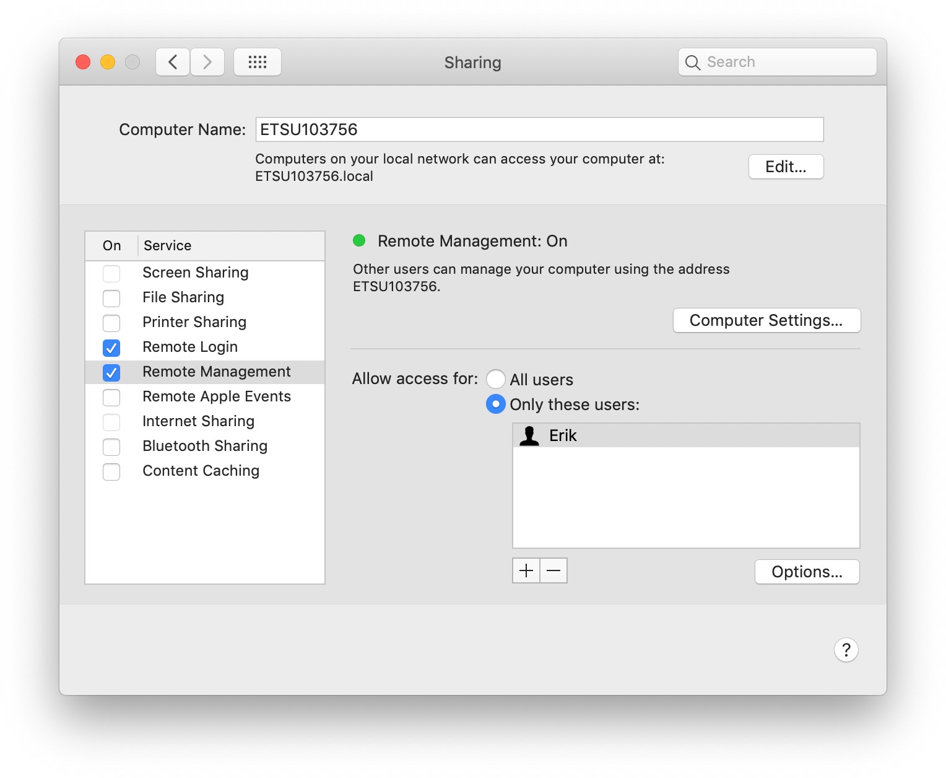Viewport: 946px width, 778px height.
Task: Select All users radio option
Action: [x=496, y=379]
